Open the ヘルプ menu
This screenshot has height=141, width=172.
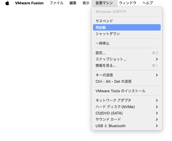pos(148,3)
